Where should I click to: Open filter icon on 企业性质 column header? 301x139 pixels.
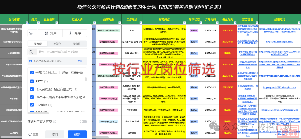[x=57, y=23]
